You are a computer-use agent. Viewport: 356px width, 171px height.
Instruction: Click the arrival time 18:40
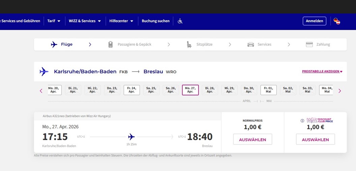[x=200, y=137]
